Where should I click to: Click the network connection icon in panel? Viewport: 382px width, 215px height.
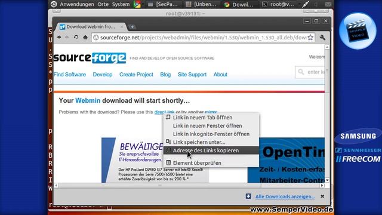coord(305,4)
